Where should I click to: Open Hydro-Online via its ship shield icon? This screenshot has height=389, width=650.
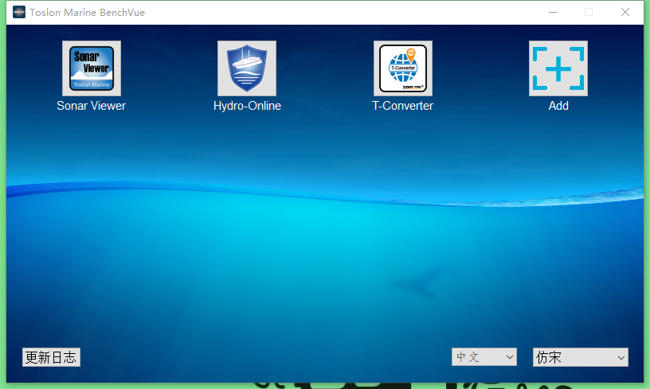(x=247, y=68)
